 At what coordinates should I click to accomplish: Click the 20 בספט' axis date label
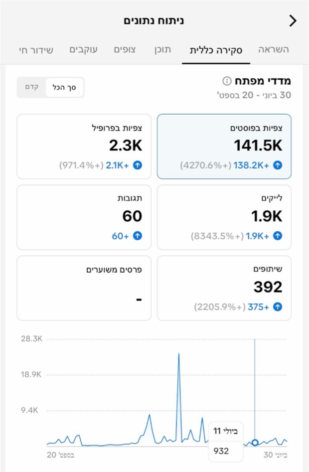click(x=60, y=455)
